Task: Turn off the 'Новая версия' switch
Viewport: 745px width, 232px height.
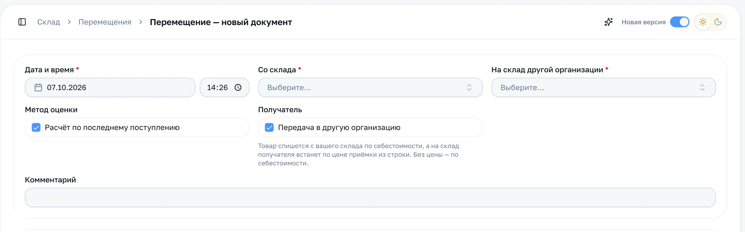Action: pyautogui.click(x=680, y=22)
